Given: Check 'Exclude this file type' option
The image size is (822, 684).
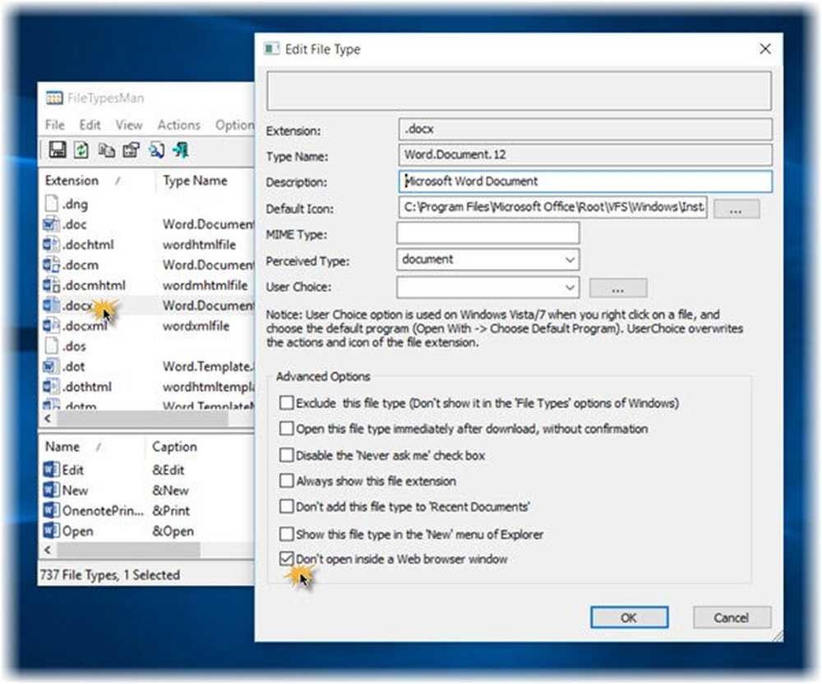Looking at the screenshot, I should (x=286, y=403).
